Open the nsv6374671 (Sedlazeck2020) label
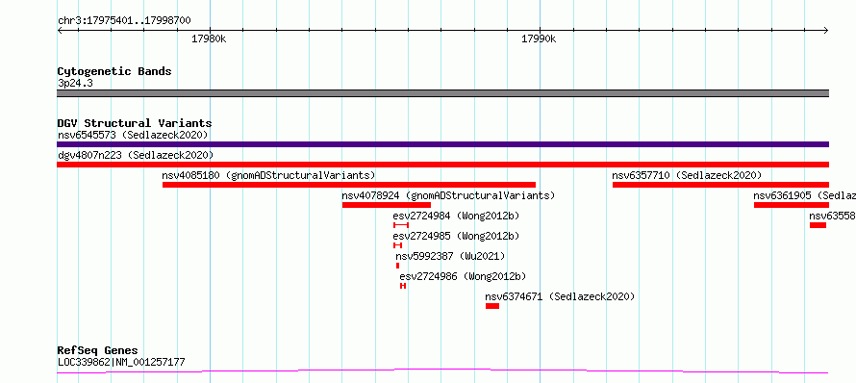Viewport: 856px width, 383px height. coord(560,296)
